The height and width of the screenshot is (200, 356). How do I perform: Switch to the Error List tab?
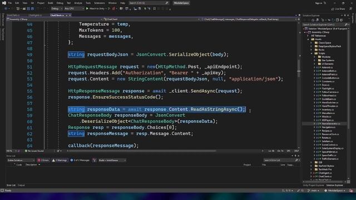click(x=11, y=185)
